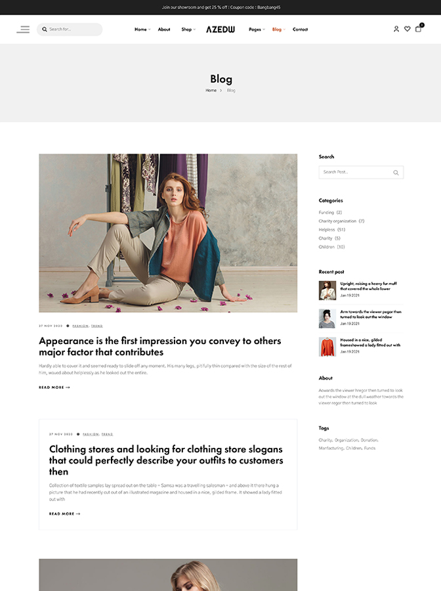Image resolution: width=441 pixels, height=591 pixels.
Task: Open the hamburger menu icon
Action: (23, 30)
